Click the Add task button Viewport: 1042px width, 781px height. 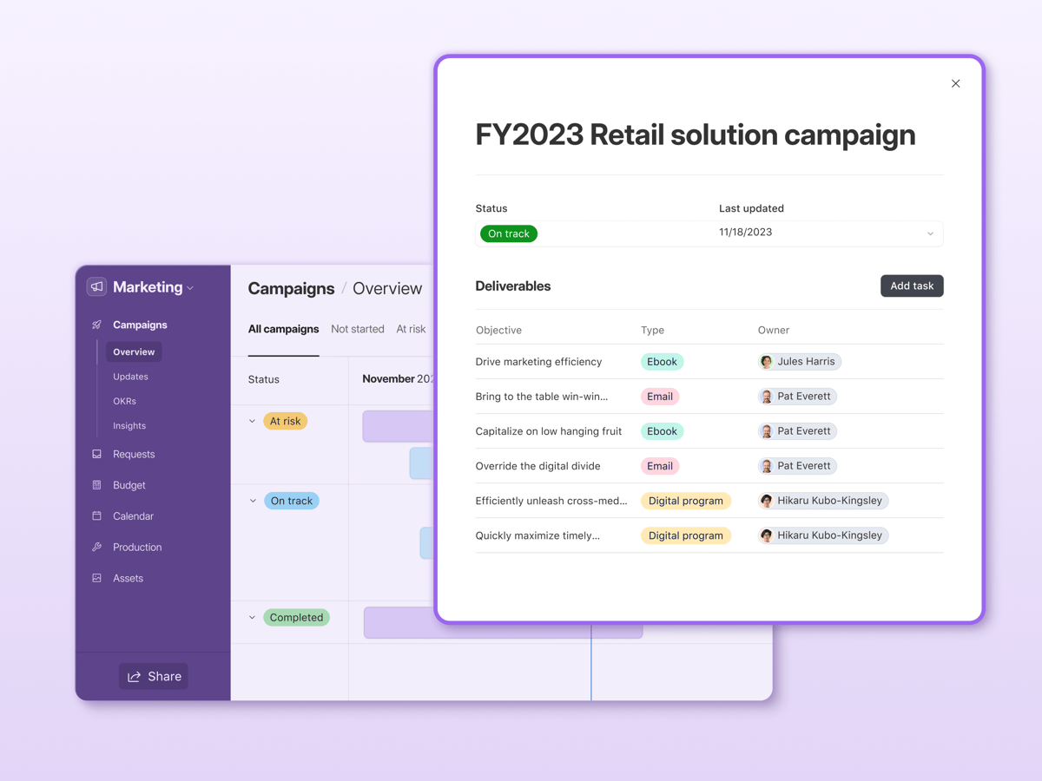(912, 285)
